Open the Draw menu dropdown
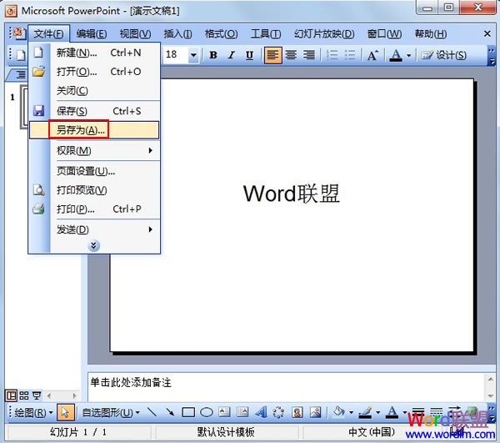The image size is (500, 443). pyautogui.click(x=33, y=413)
